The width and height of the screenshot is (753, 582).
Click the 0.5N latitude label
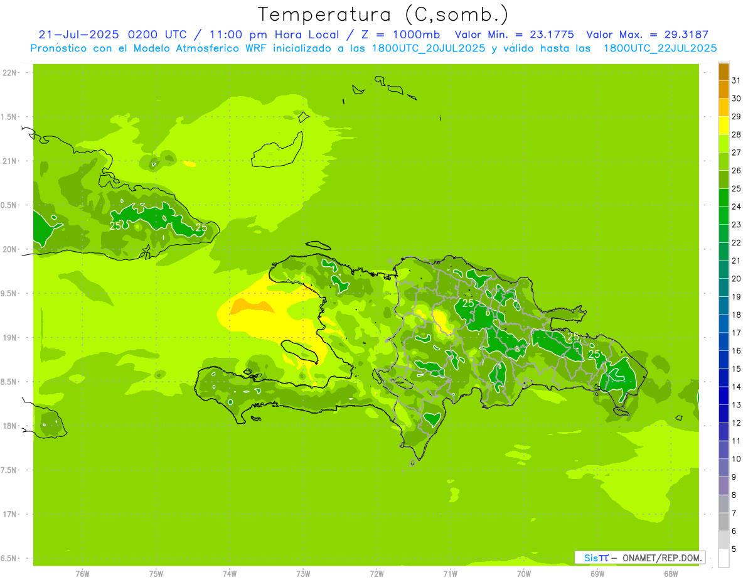click(9, 205)
